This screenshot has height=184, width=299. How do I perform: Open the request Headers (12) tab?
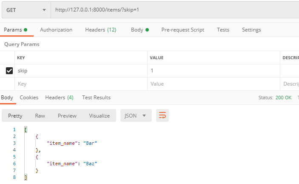point(100,30)
